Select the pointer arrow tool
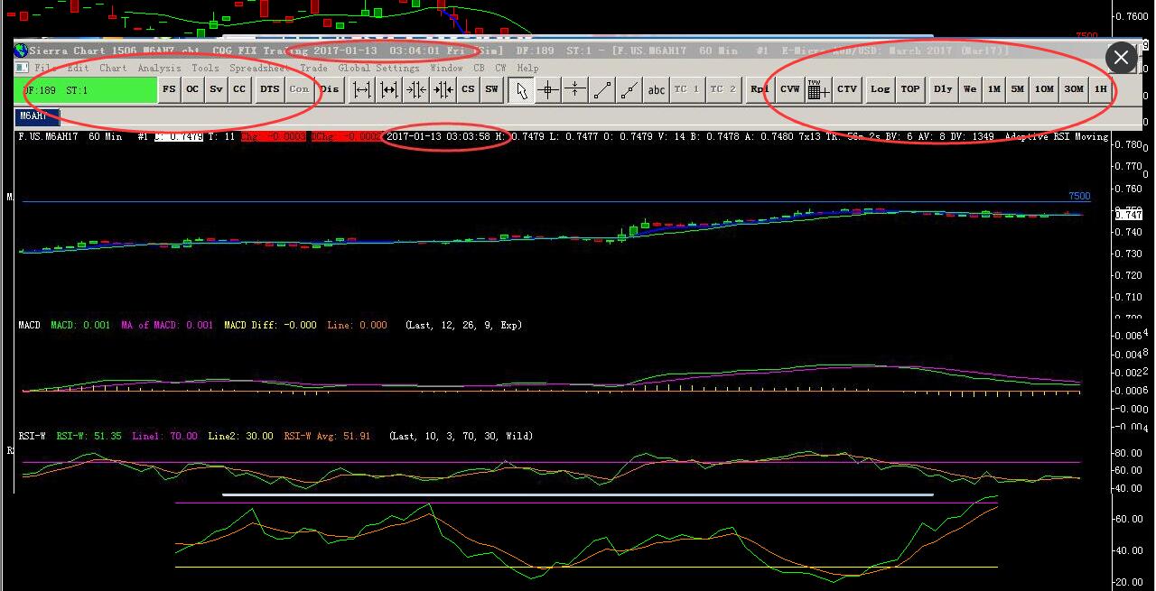Viewport: 1156px width, 591px height. point(521,89)
